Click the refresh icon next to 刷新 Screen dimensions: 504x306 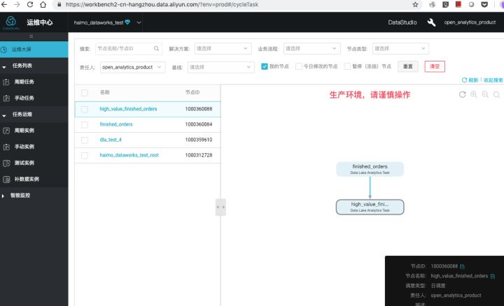click(x=464, y=80)
